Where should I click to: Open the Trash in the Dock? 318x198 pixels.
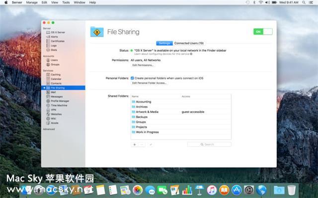(x=292, y=190)
